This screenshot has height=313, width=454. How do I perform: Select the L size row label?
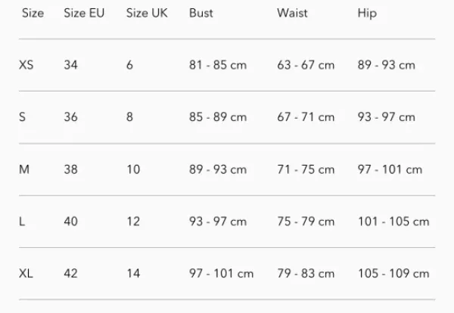pos(22,222)
